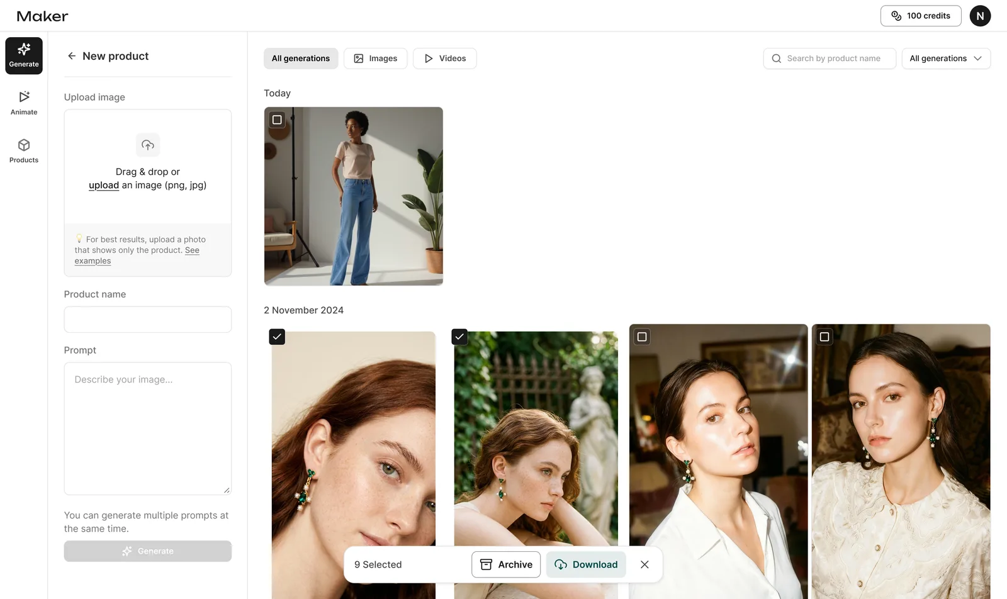This screenshot has width=1007, height=599.
Task: Untick the garden statue portrait checkbox
Action: click(459, 337)
